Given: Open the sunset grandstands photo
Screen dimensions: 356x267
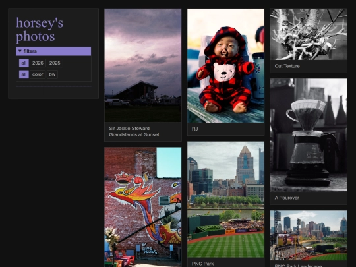Looking at the screenshot, I should click(143, 65).
